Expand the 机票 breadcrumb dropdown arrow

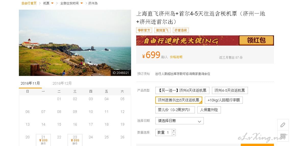tap(52, 3)
